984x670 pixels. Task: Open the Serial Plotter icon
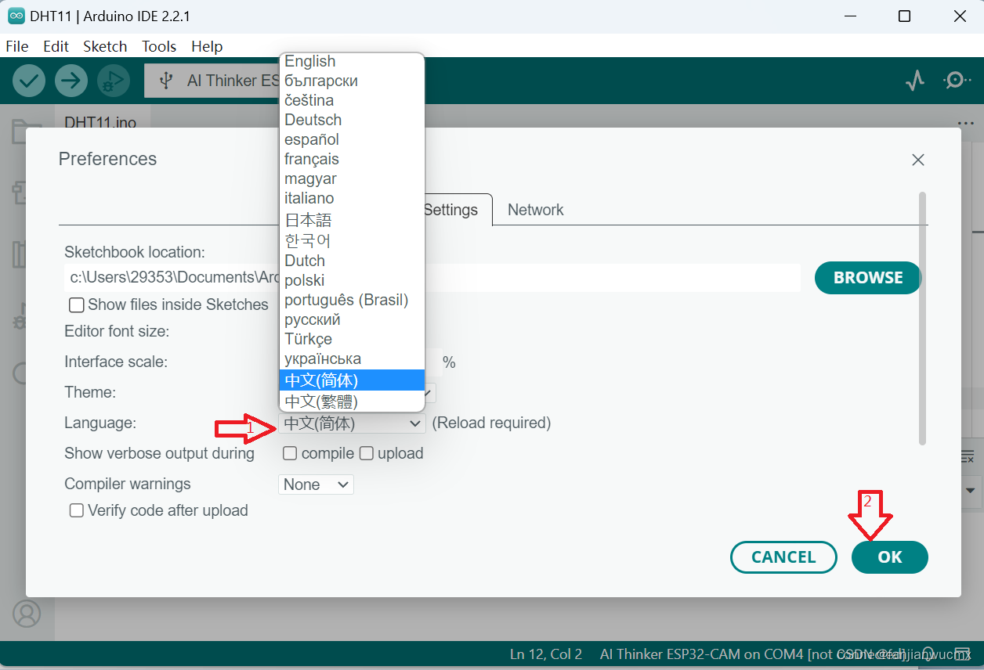tap(915, 80)
